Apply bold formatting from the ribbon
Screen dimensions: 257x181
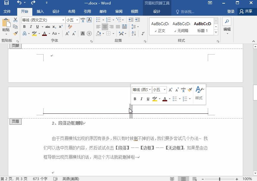pos(24,26)
